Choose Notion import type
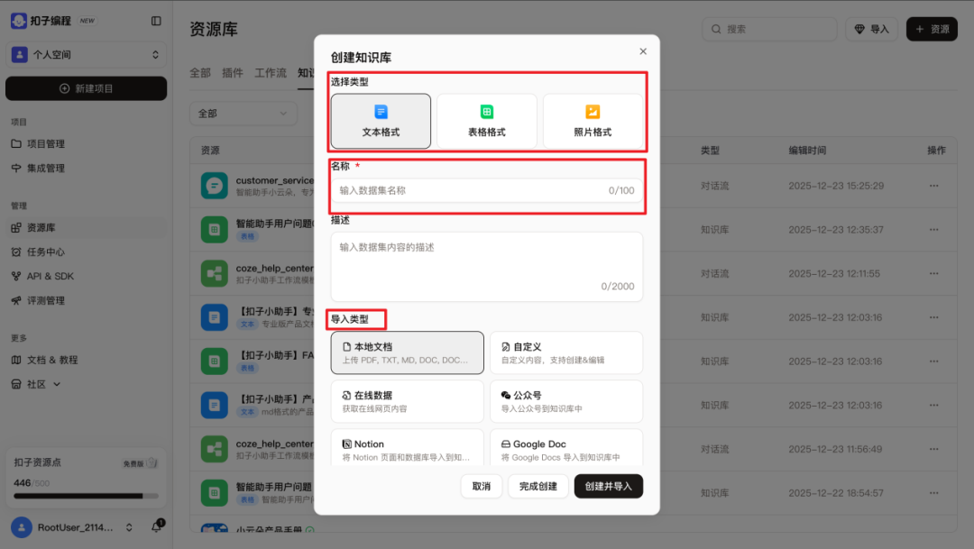 pyautogui.click(x=407, y=448)
